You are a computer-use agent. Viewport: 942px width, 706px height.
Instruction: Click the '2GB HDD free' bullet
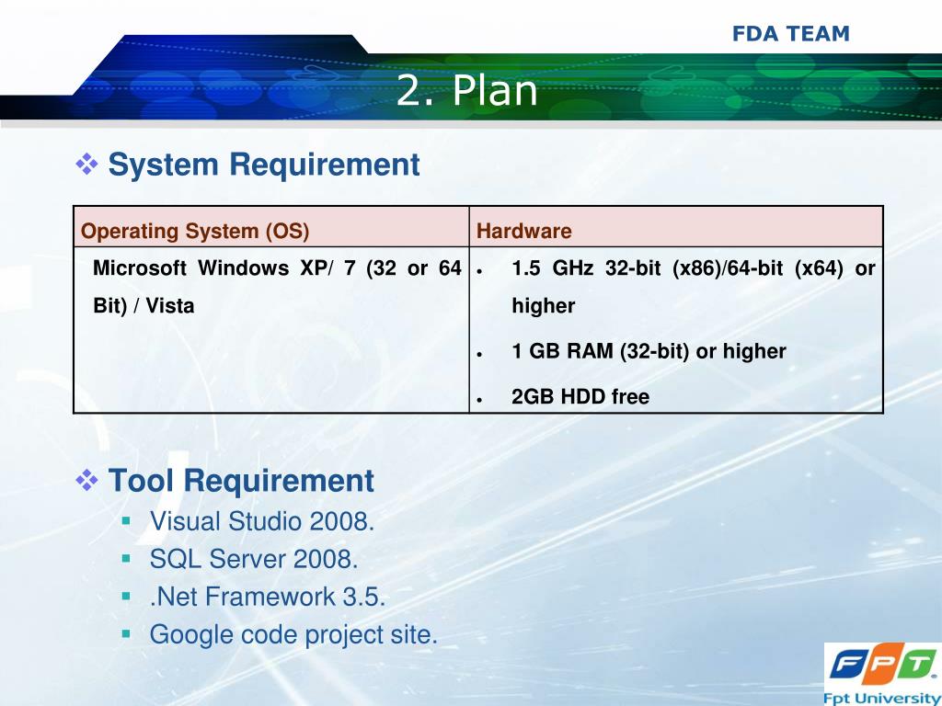(x=580, y=396)
